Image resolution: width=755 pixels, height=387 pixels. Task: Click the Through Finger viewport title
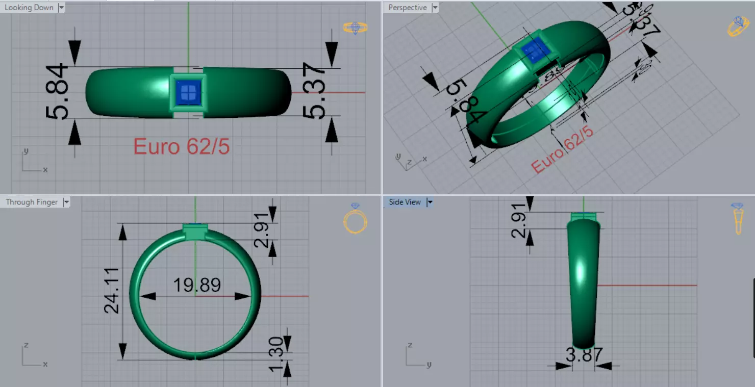[32, 202]
